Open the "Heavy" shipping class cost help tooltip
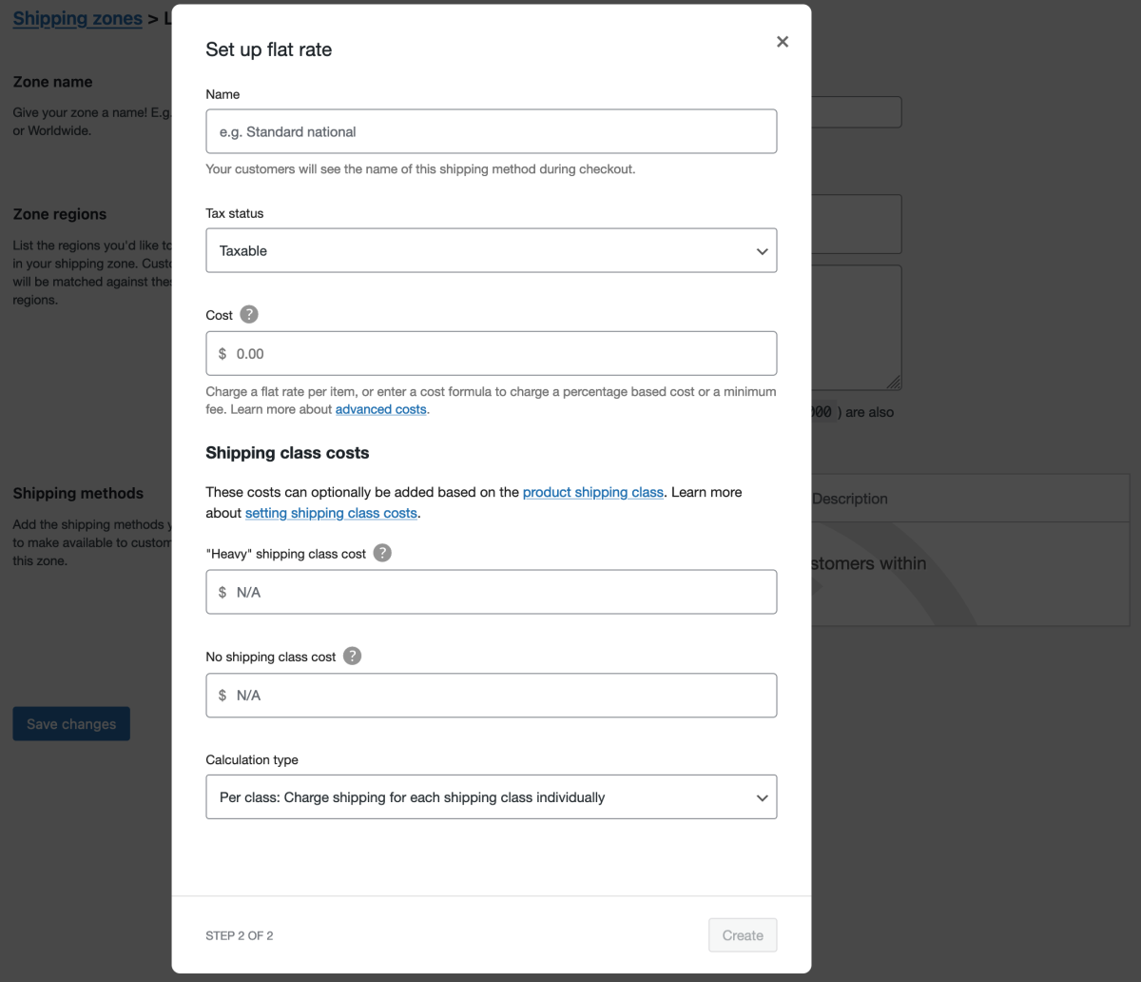 click(382, 552)
